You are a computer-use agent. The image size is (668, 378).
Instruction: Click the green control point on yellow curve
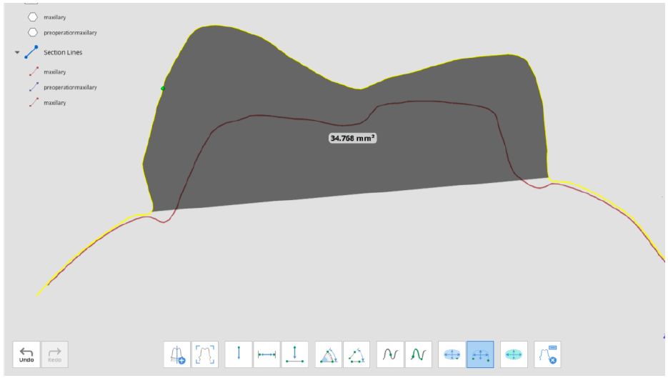[163, 88]
